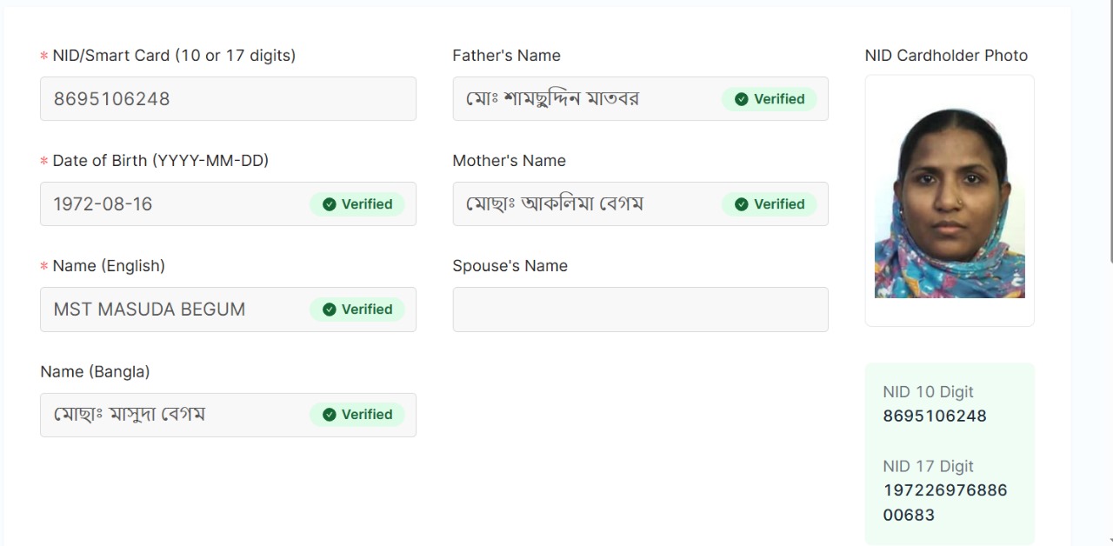Click the Verified badge next to Date of Birth
Image resolution: width=1113 pixels, height=546 pixels.
(x=357, y=204)
